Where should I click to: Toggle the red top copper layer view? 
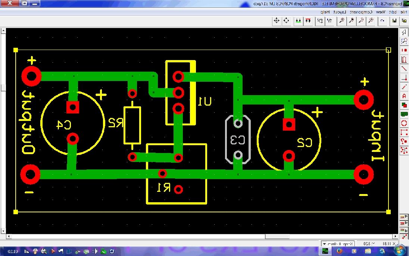click(x=308, y=21)
